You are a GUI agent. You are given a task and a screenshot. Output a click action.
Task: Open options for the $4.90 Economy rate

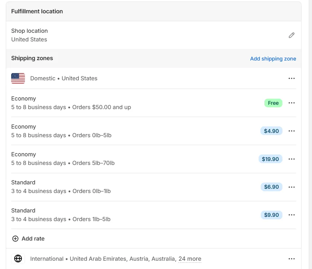291,131
